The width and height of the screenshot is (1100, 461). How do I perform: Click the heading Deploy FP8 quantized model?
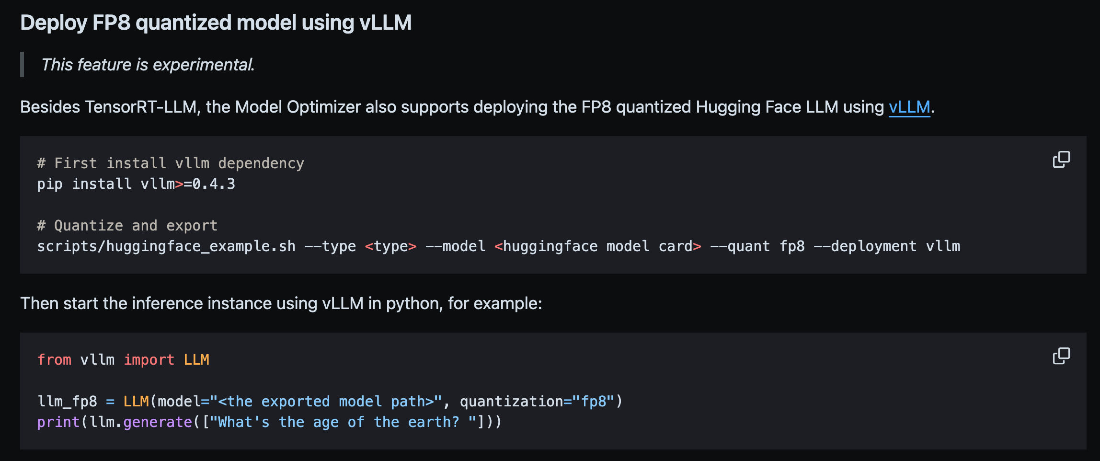click(x=217, y=21)
